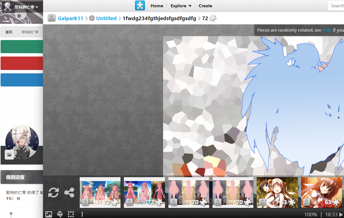344x218 pixels.
Task: Show the puzzle image preview icon
Action: pyautogui.click(x=49, y=214)
